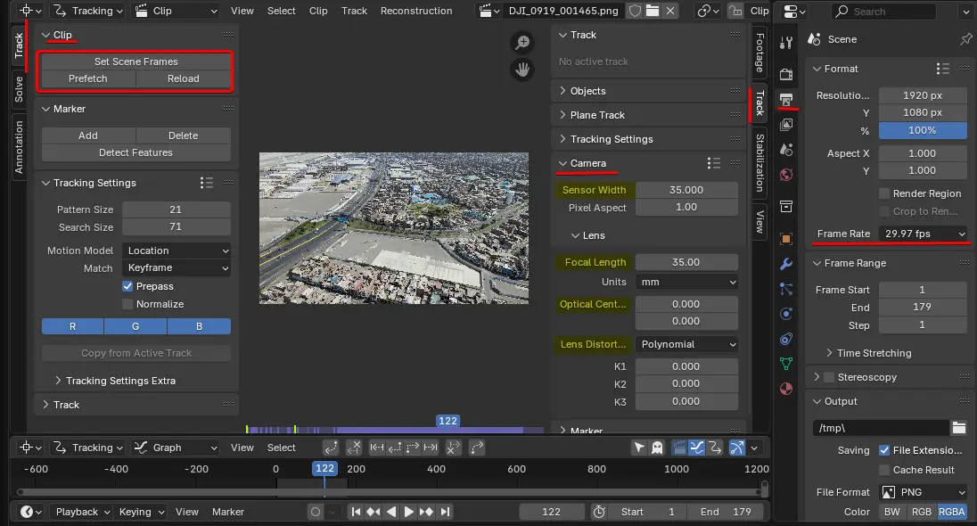
Task: Open the Tool properties wrench-screwdriver tab
Action: point(785,43)
